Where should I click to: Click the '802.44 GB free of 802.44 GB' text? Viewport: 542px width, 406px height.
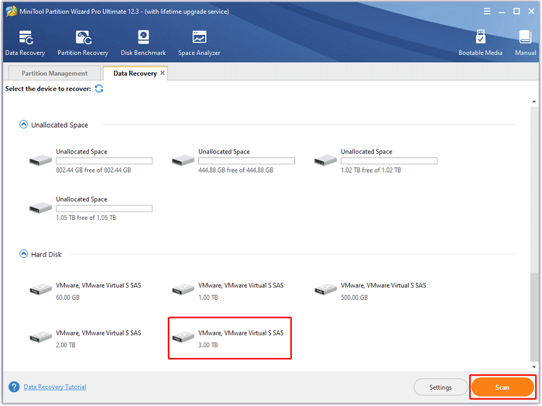(x=94, y=170)
